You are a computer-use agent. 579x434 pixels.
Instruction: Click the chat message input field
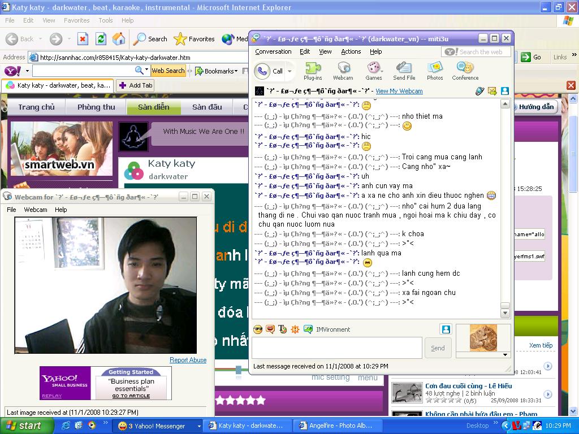(x=336, y=348)
